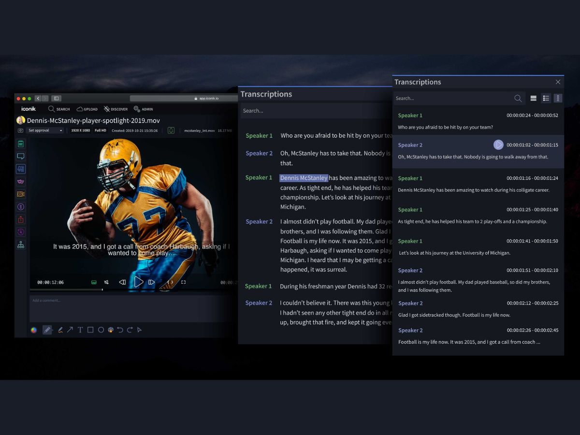580x435 pixels.
Task: Select the text annotation tool
Action: click(x=80, y=330)
